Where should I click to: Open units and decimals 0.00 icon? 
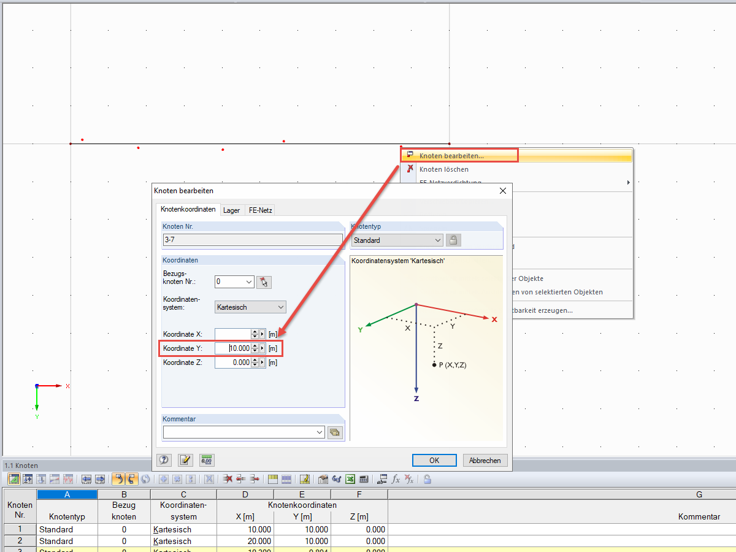point(207,460)
